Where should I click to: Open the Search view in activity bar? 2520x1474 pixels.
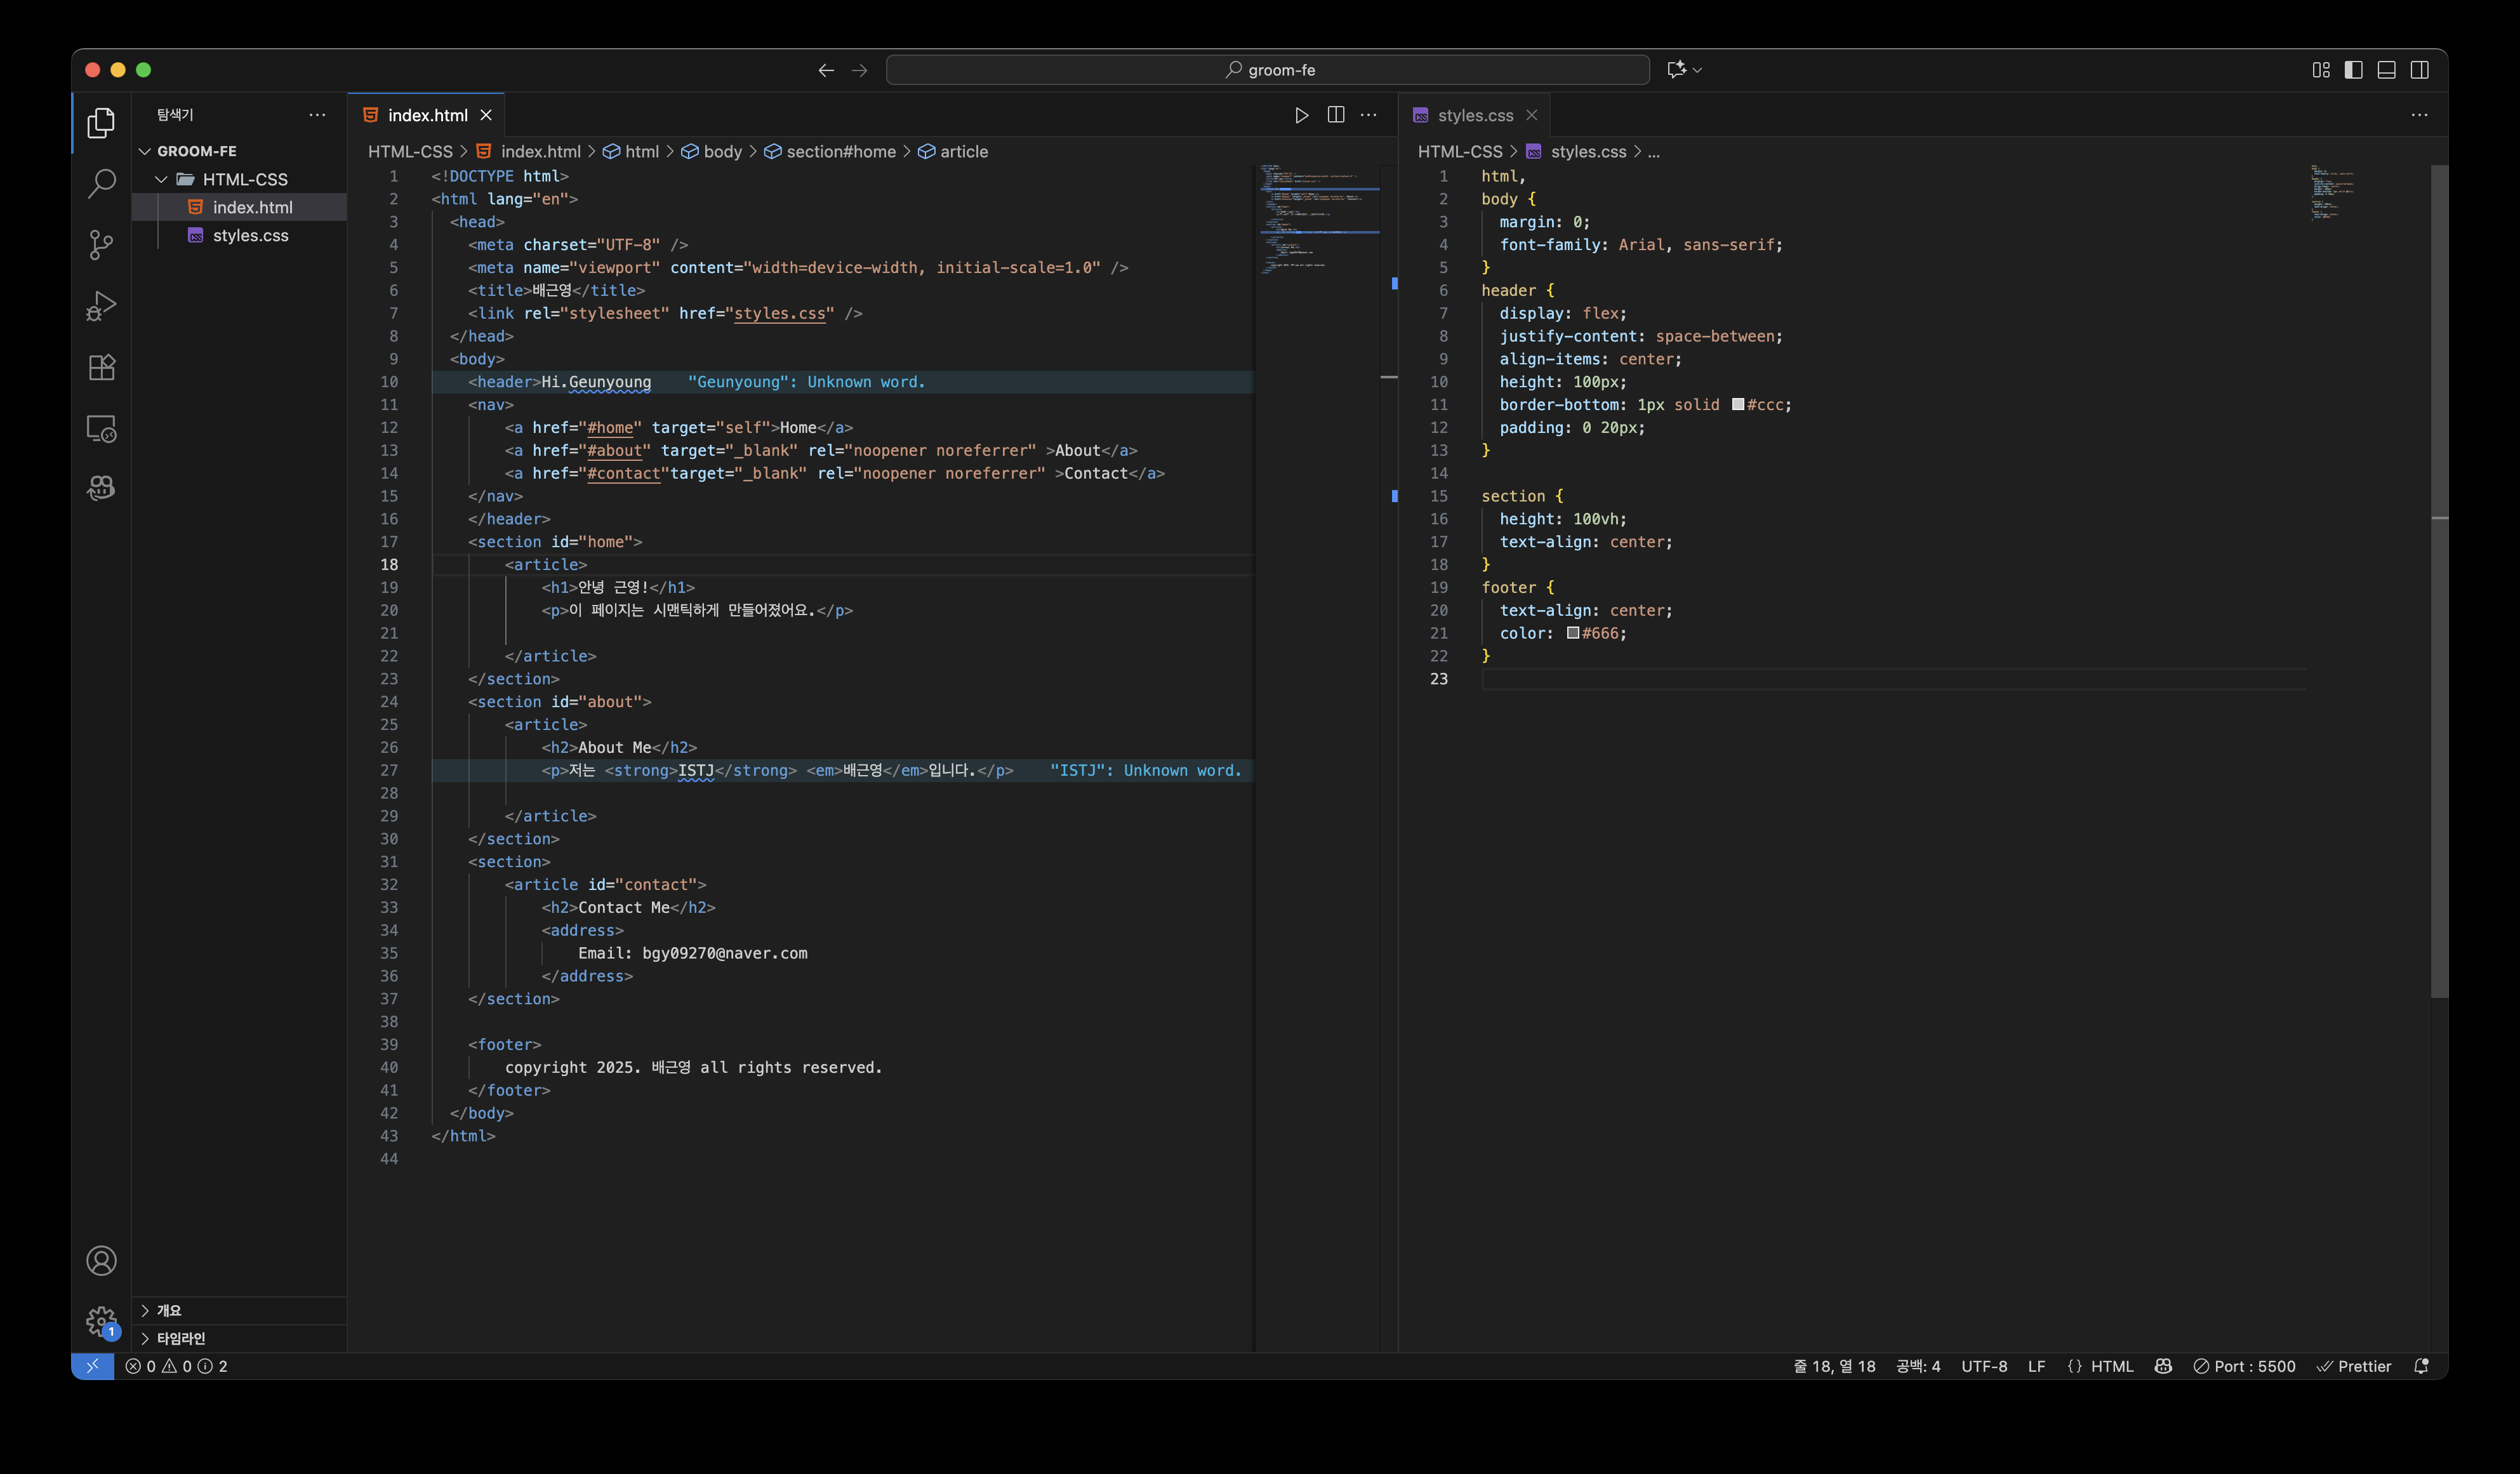[x=101, y=184]
